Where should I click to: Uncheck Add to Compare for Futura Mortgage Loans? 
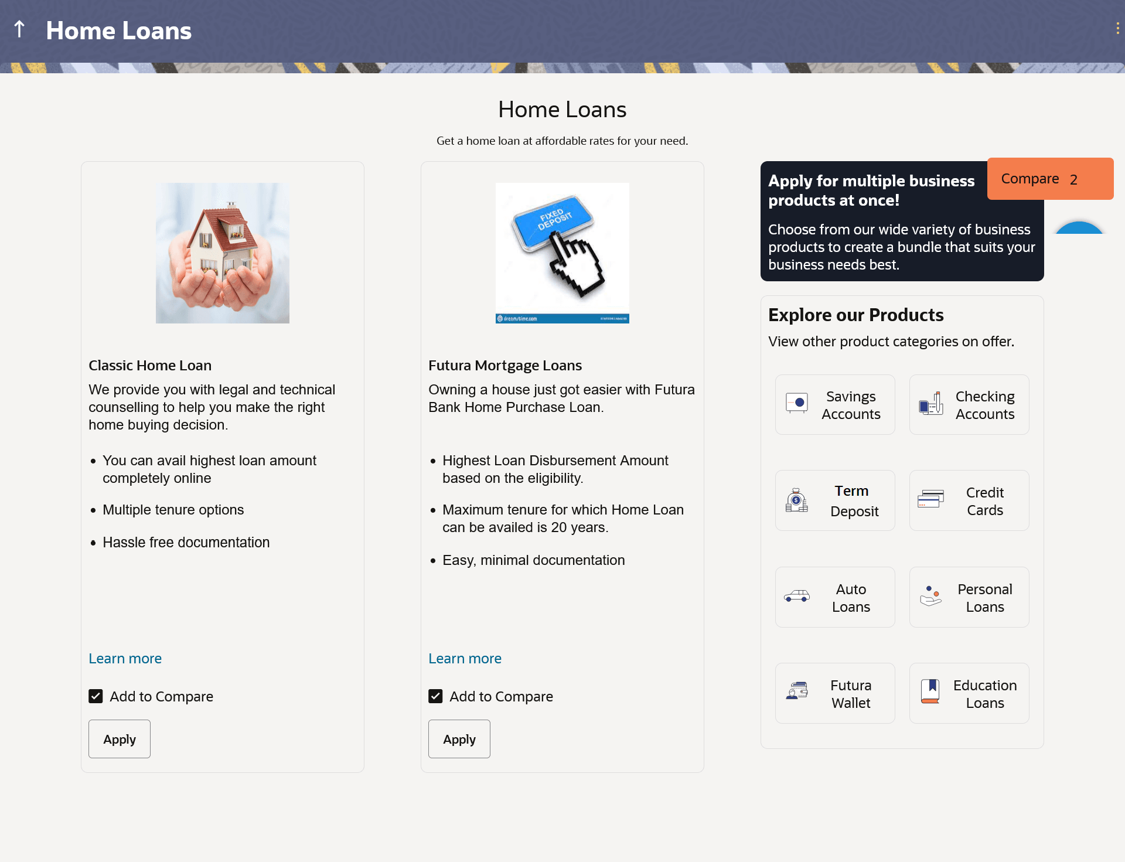(435, 696)
